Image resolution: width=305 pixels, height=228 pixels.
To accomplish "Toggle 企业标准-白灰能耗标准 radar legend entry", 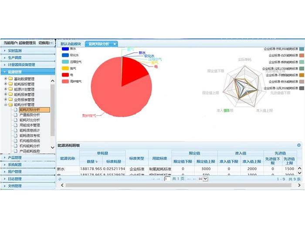I will 302,56.
